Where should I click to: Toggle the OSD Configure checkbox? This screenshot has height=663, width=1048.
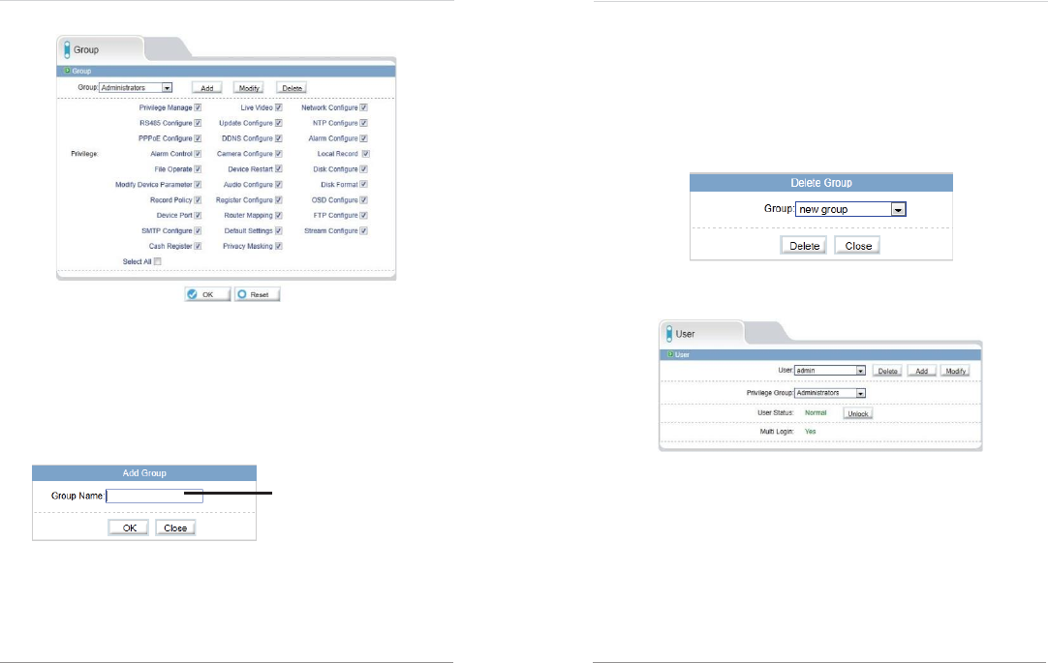[x=363, y=200]
